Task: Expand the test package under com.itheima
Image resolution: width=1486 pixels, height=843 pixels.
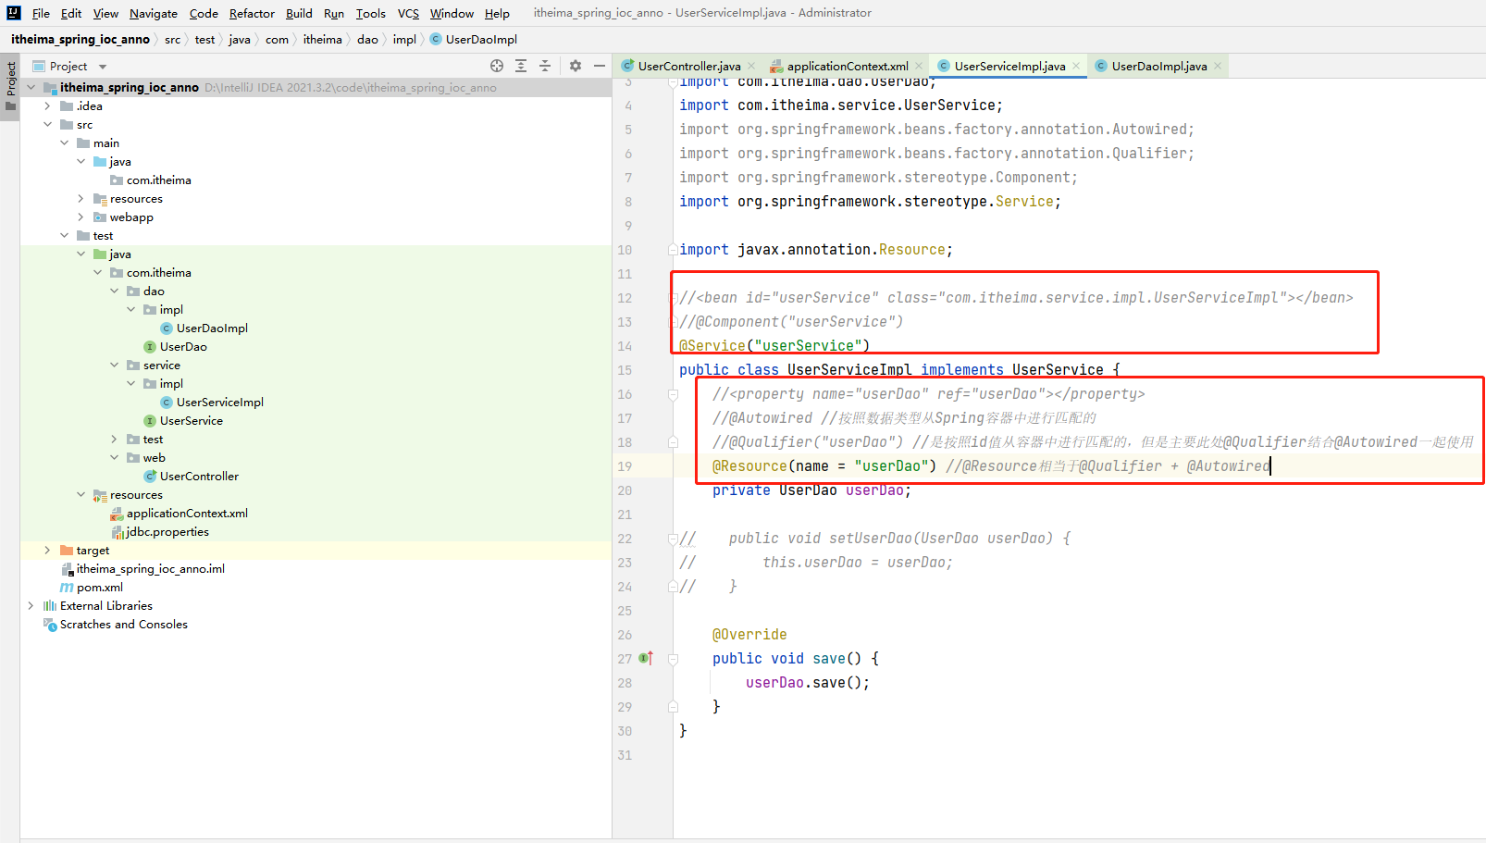Action: pyautogui.click(x=114, y=439)
